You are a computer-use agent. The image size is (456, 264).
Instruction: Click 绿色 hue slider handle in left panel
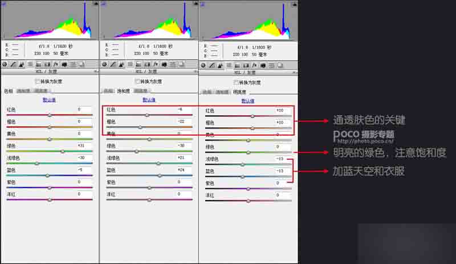(x=63, y=151)
